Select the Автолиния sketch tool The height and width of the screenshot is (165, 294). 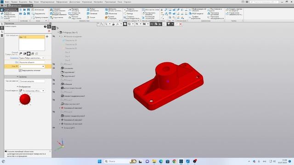38,10
